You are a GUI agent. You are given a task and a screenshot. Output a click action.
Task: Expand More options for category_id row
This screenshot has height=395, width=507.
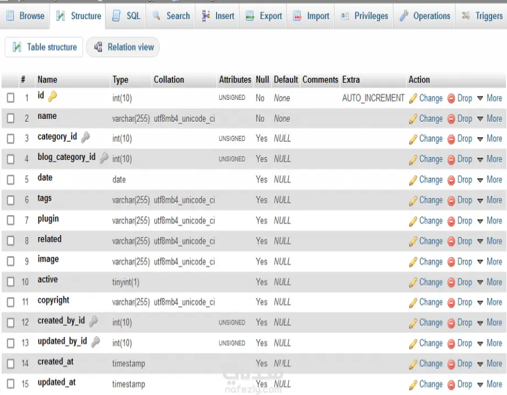489,138
